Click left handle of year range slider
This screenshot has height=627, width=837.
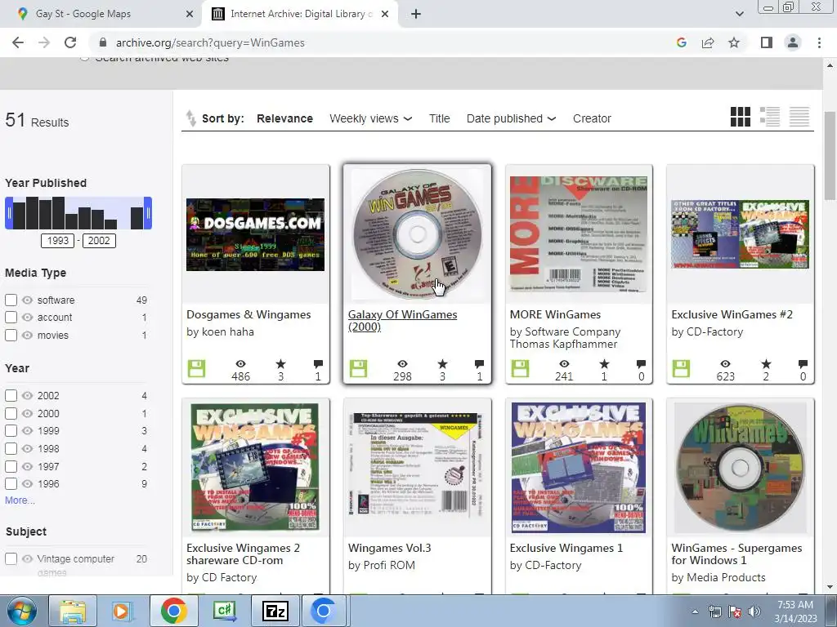(x=9, y=213)
